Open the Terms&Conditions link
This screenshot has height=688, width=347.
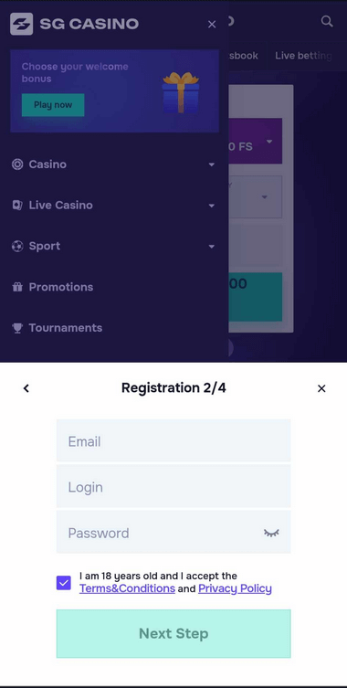point(127,588)
